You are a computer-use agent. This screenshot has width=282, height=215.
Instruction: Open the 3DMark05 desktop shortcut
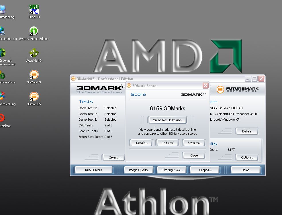coord(34,99)
